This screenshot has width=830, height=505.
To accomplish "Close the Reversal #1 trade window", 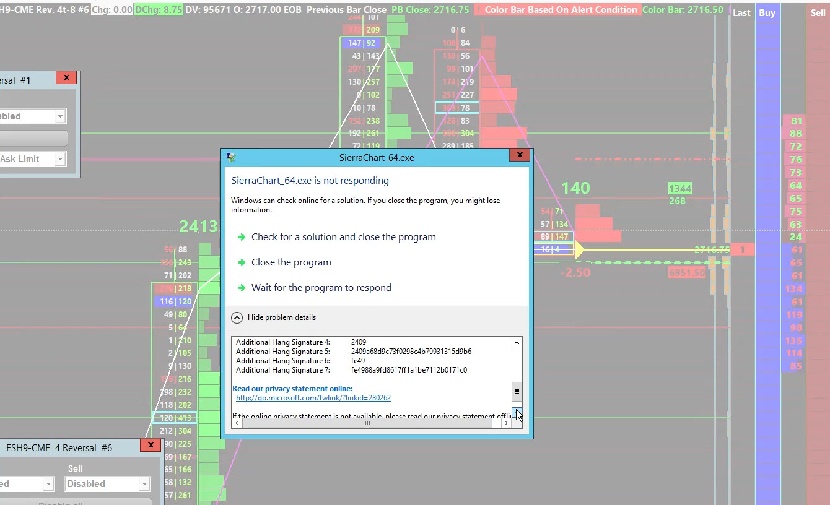I will (66, 77).
